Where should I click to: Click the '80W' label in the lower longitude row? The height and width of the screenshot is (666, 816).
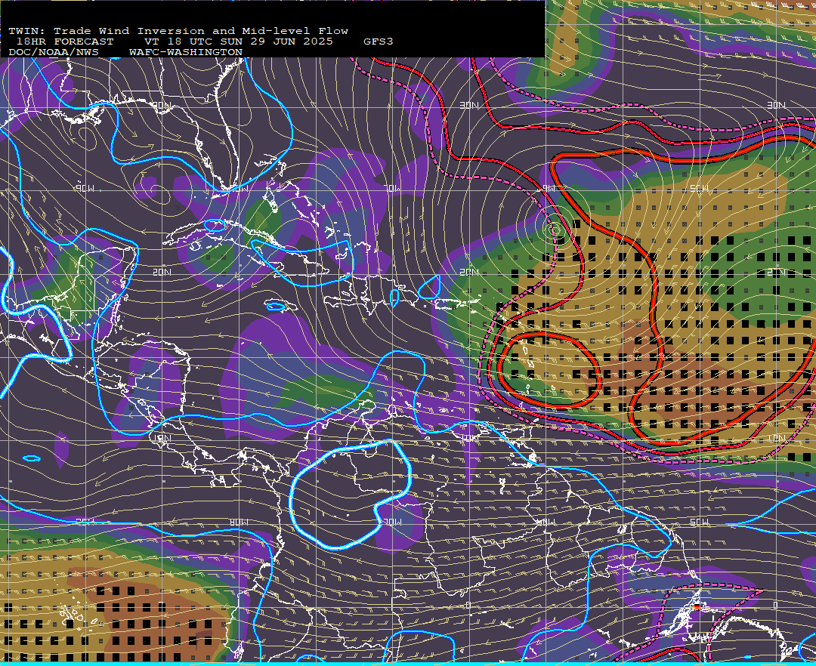click(239, 522)
